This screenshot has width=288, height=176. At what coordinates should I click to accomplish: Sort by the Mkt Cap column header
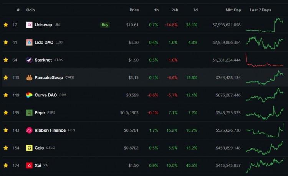point(233,10)
